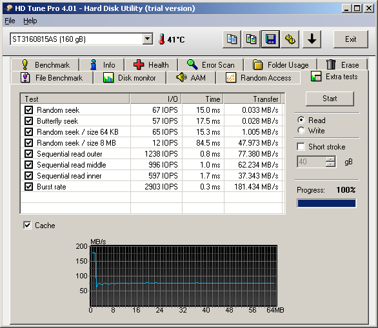Click the 40 gB short stroke field

click(x=311, y=162)
